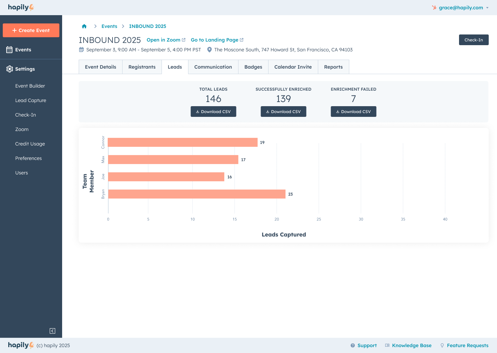Click the Settings gear icon
Viewport: 497px width, 353px height.
coord(10,69)
